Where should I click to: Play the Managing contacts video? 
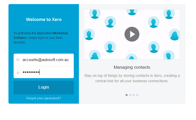[x=132, y=34]
